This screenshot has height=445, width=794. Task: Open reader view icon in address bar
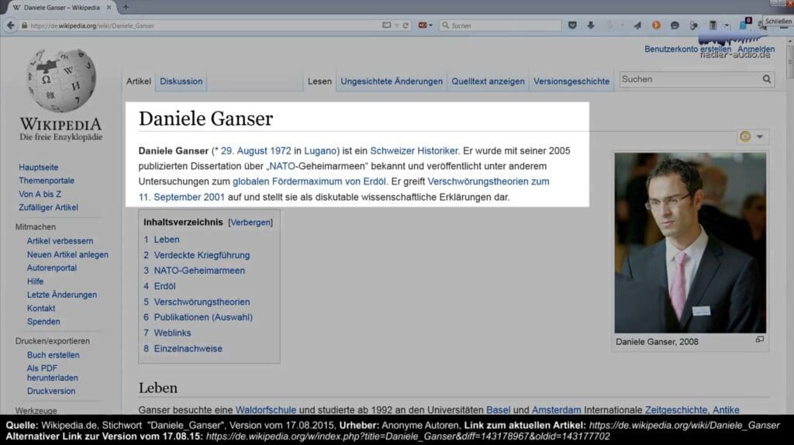click(x=386, y=26)
